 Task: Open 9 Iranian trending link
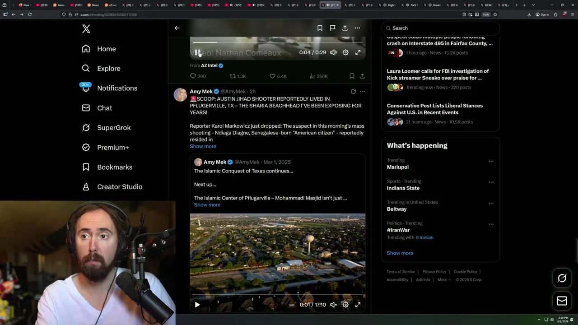point(424,237)
